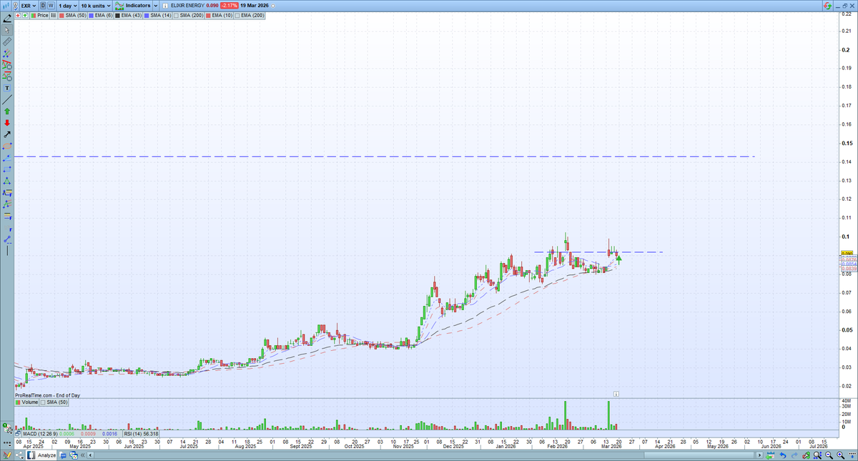Screen dimensions: 858x461
Task: Expand the Indicators dropdown arrow
Action: click(156, 6)
